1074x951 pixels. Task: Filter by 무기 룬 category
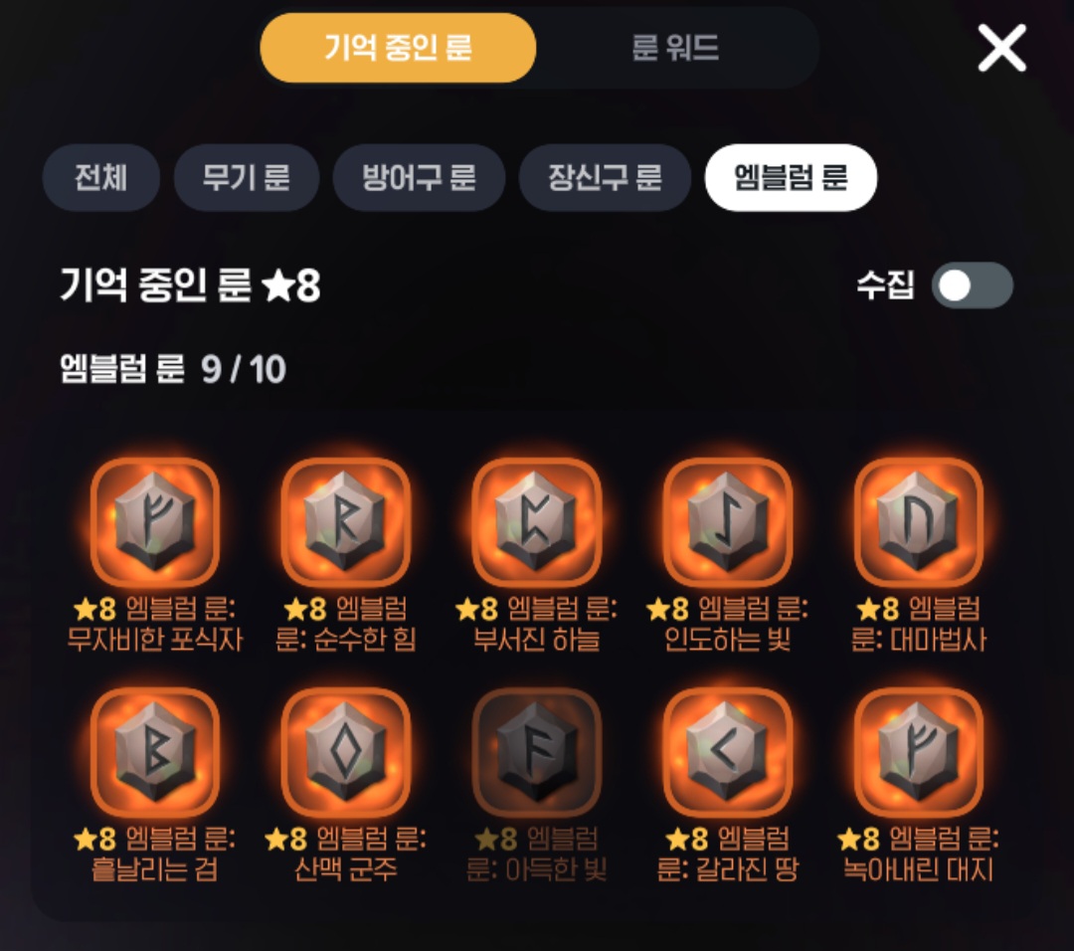(x=246, y=177)
